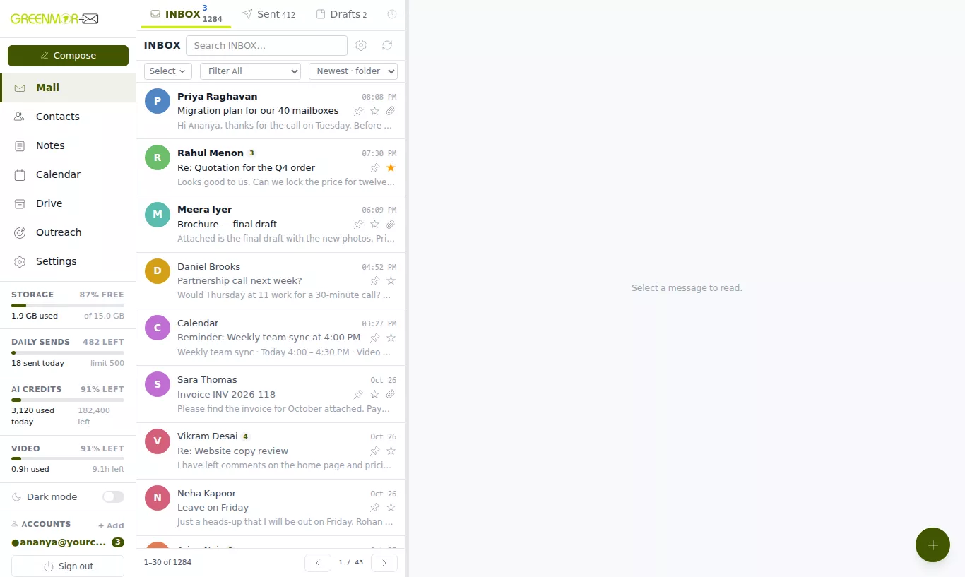Click the Compose button
The image size is (965, 577).
tap(68, 56)
